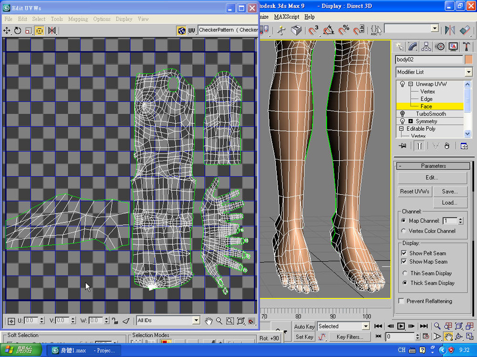Viewport: 477px width, 357px height.
Task: Open the Tools menu in Edit UVWs
Action: coord(57,19)
